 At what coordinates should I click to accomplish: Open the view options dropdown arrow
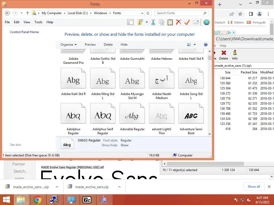click(x=195, y=45)
